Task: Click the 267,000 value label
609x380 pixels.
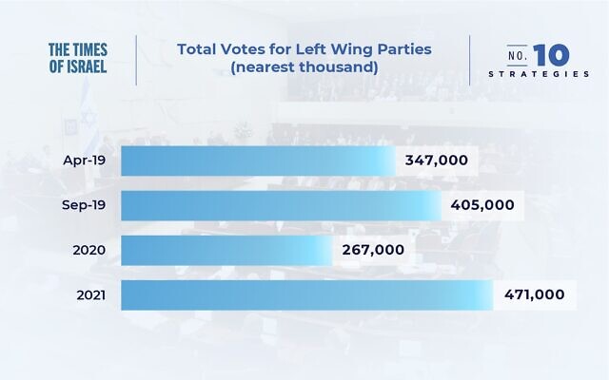Action: click(373, 250)
